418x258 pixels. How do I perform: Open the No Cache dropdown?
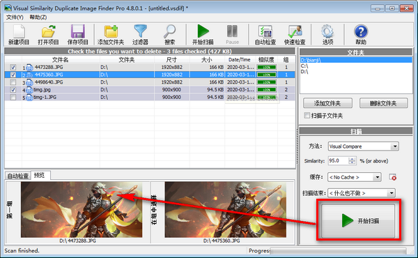coord(377,177)
